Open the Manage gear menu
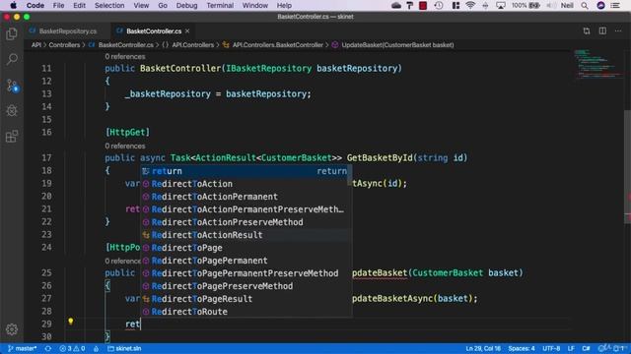Viewport: 631px width, 354px height. click(12, 329)
